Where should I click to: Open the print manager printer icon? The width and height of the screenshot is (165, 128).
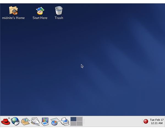tap(65, 121)
